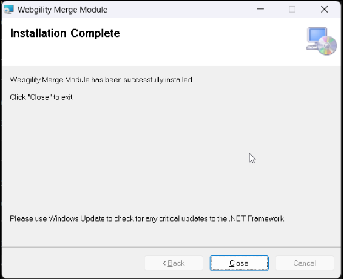This screenshot has height=279, width=344.
Task: Click the Installation Complete heading
Action: pyautogui.click(x=65, y=33)
